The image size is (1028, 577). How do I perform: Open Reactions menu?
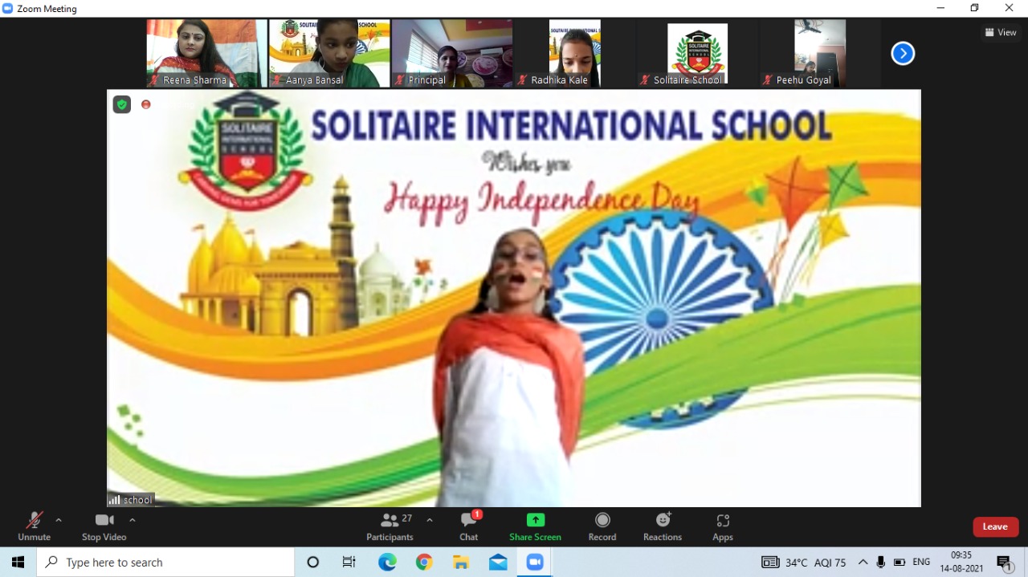tap(663, 526)
